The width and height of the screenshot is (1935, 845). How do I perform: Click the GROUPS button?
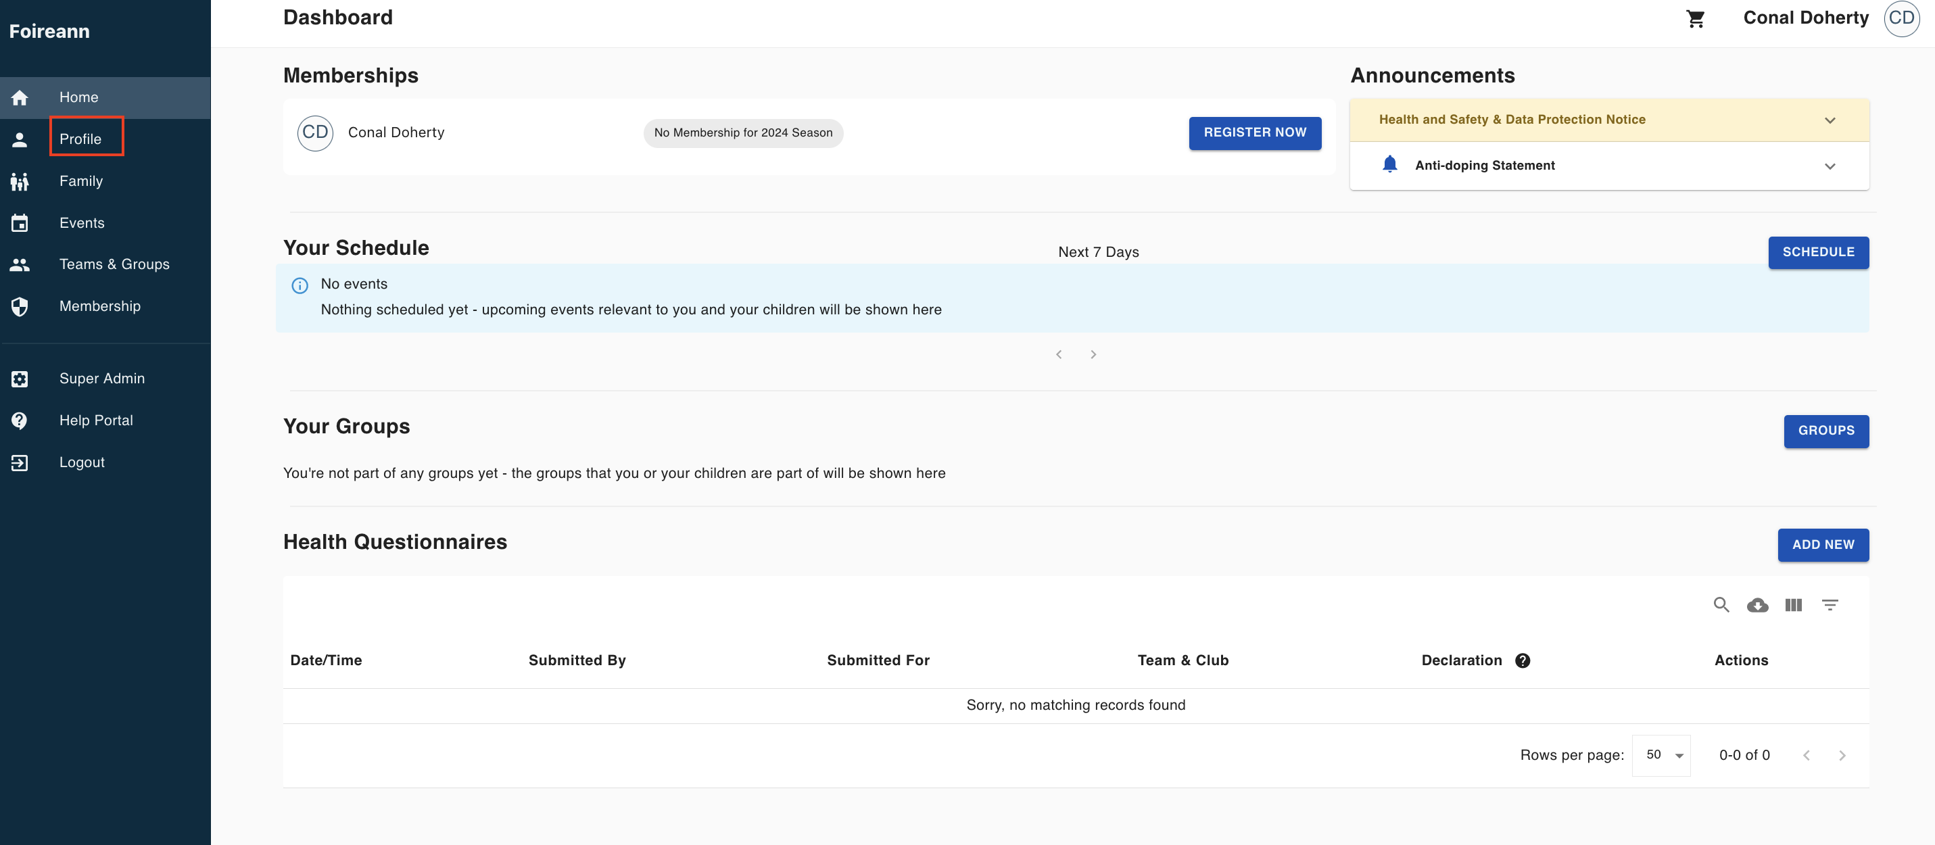(x=1825, y=431)
